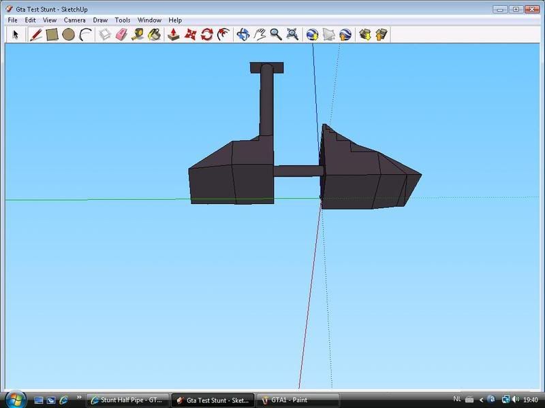Choose the Zoom magnifier tool
This screenshot has width=545, height=408.
(x=276, y=35)
